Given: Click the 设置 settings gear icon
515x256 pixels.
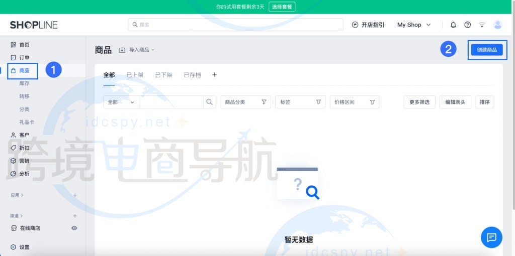Looking at the screenshot, I should [13, 247].
